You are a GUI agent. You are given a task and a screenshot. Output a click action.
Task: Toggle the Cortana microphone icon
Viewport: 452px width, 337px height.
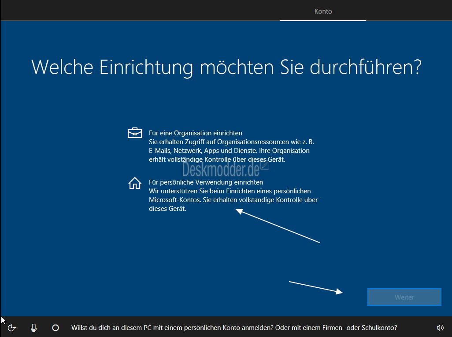tap(34, 327)
